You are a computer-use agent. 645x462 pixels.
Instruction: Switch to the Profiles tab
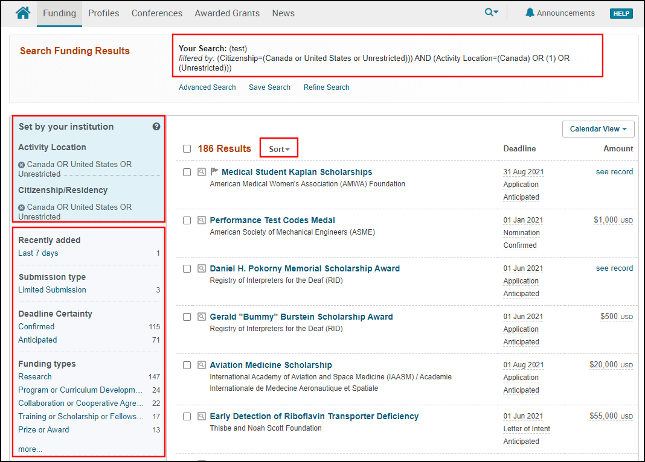[x=103, y=13]
